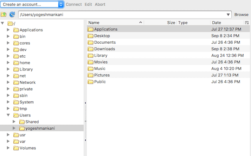Click the Abort button

pos(100,5)
